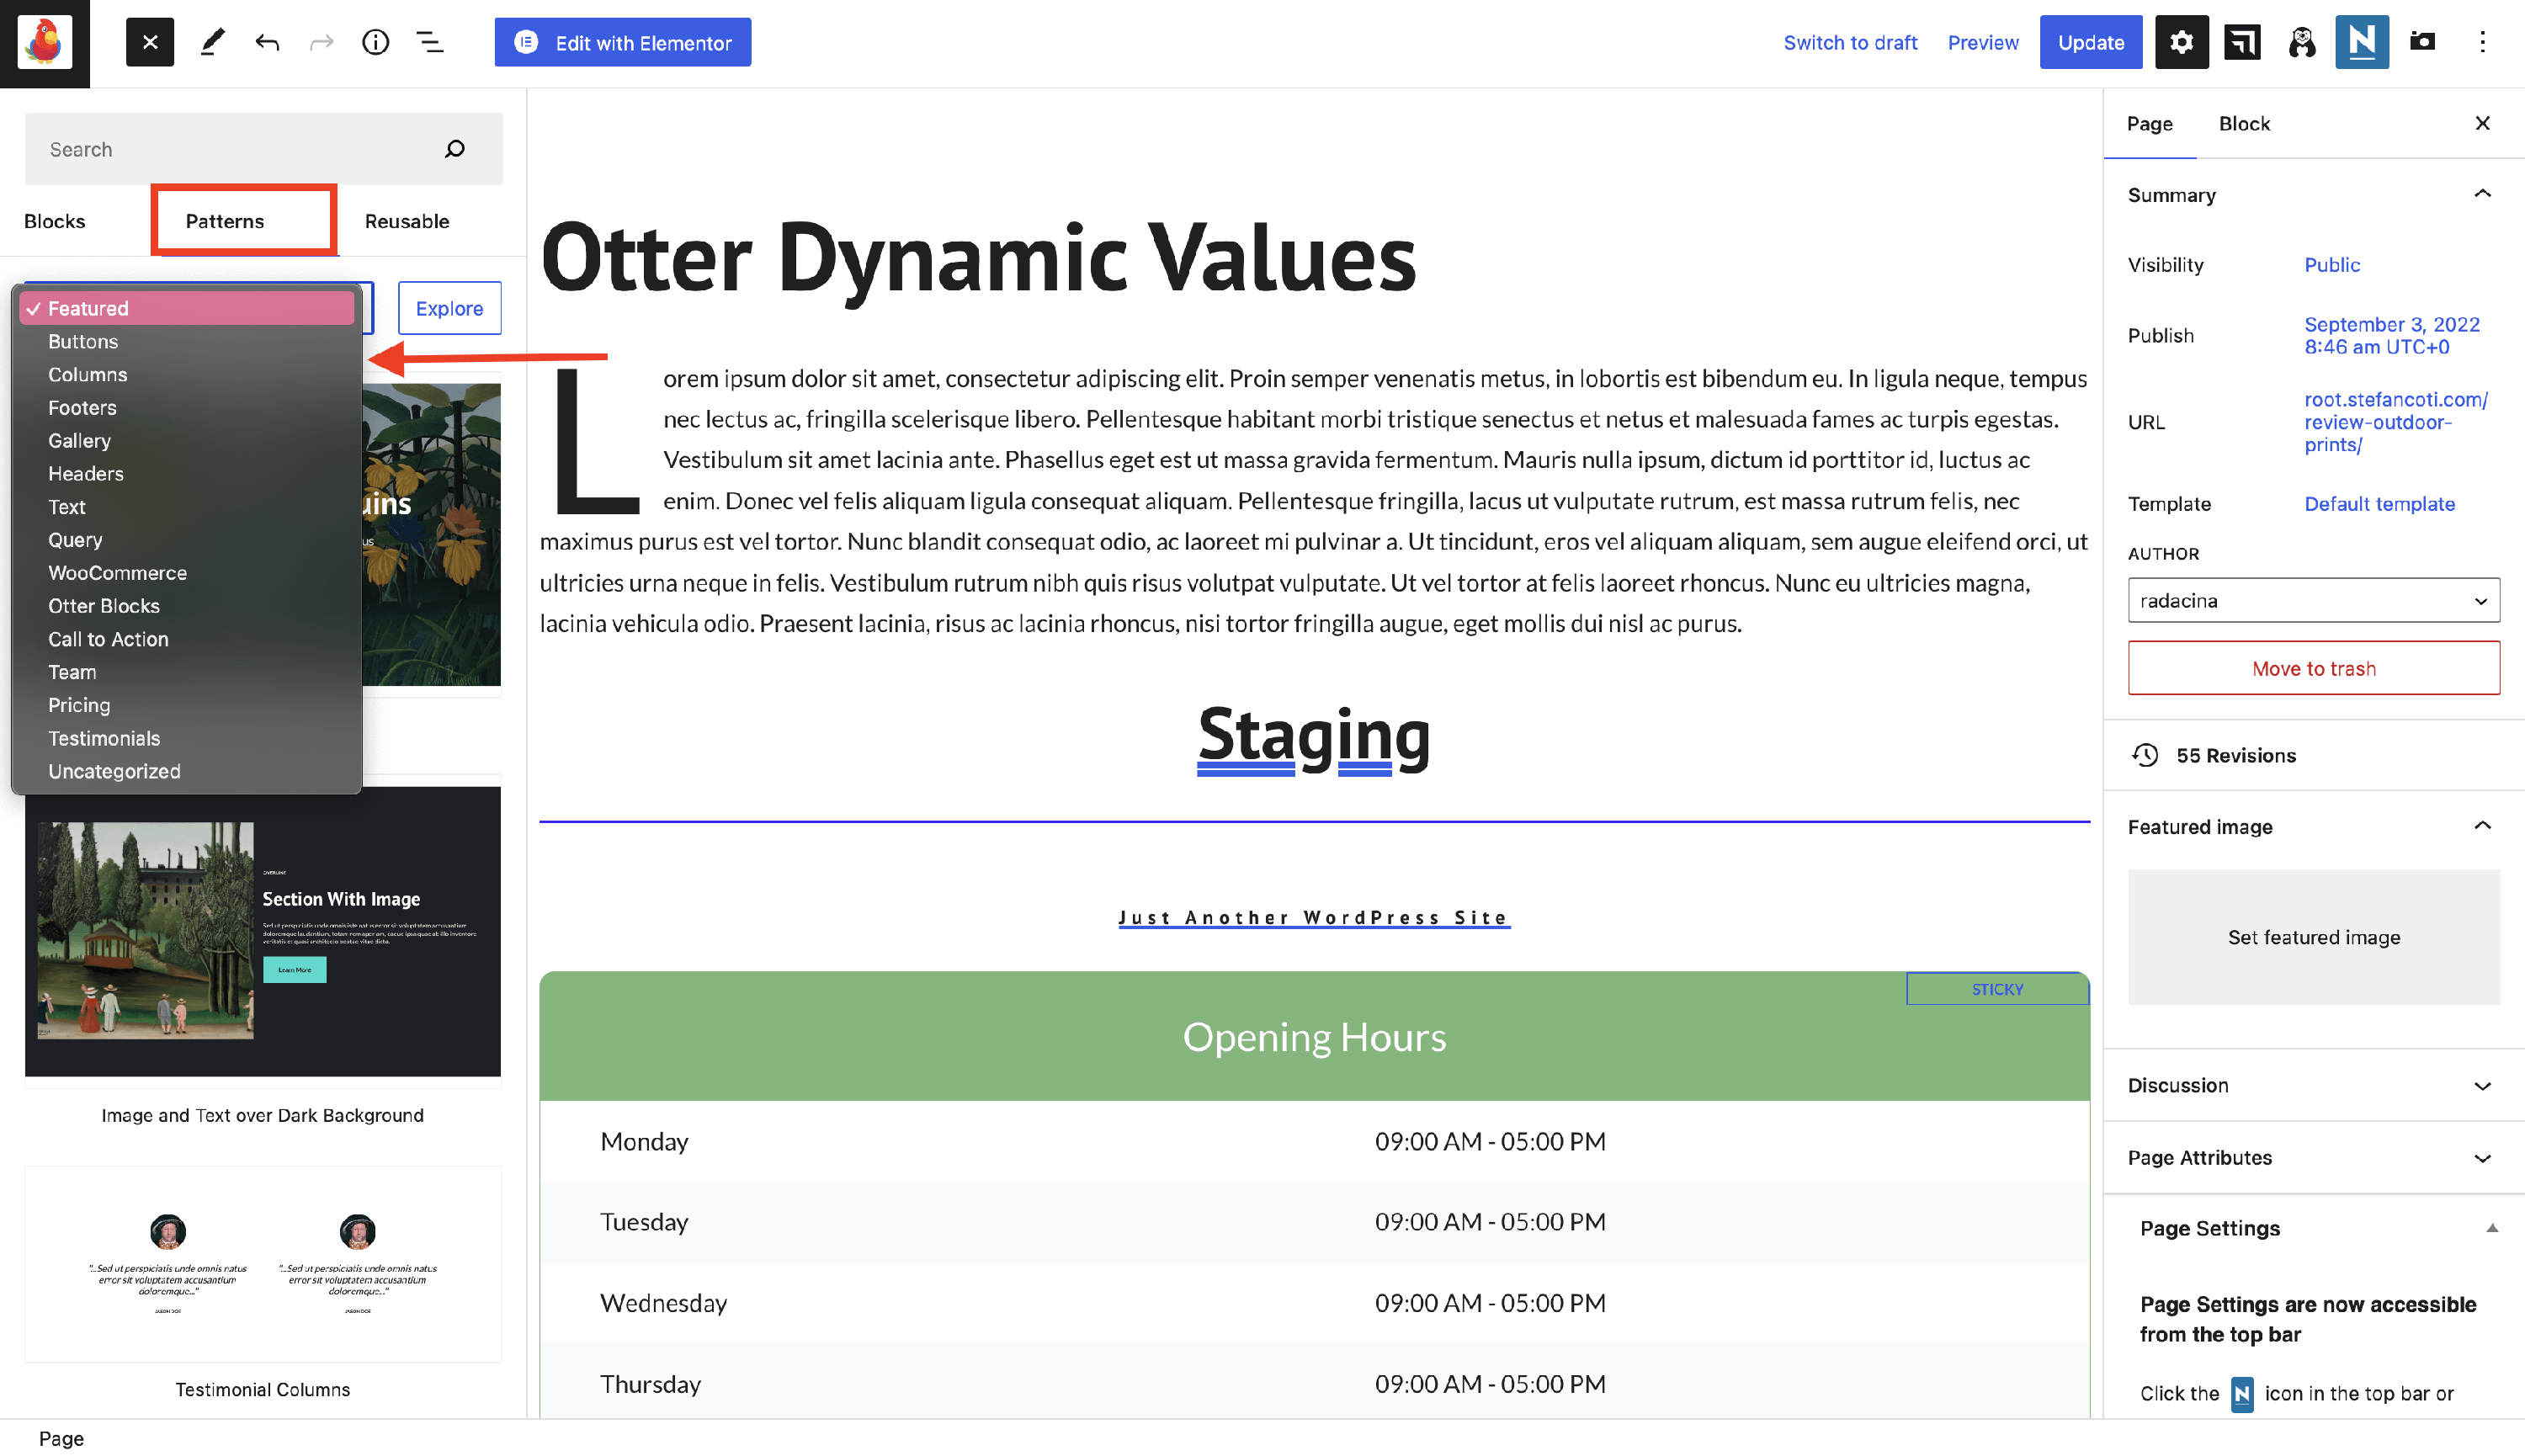The width and height of the screenshot is (2525, 1456).
Task: Click the pencil Tools icon
Action: point(212,42)
